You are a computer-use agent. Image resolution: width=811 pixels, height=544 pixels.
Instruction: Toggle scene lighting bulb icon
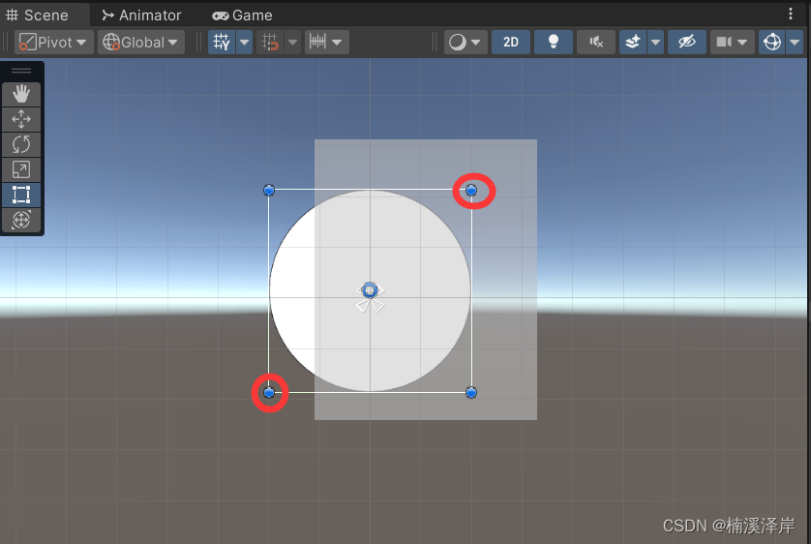tap(554, 42)
